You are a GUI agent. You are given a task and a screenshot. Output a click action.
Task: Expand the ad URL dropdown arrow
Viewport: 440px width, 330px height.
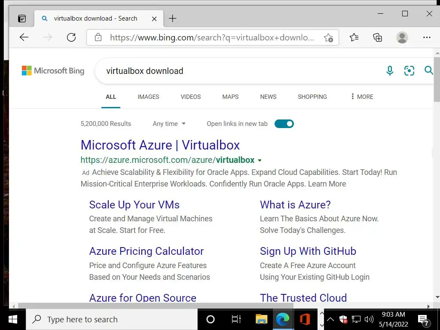point(260,161)
